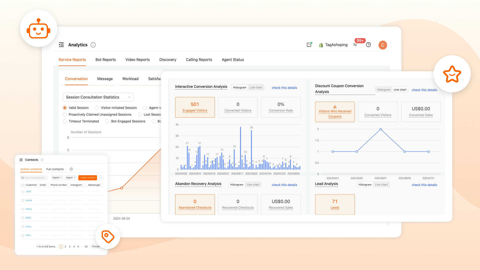Click the Analytics info icon
The width and height of the screenshot is (480, 270).
[93, 45]
